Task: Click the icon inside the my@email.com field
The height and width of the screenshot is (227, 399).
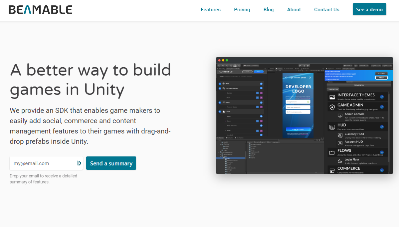Action: (x=79, y=163)
